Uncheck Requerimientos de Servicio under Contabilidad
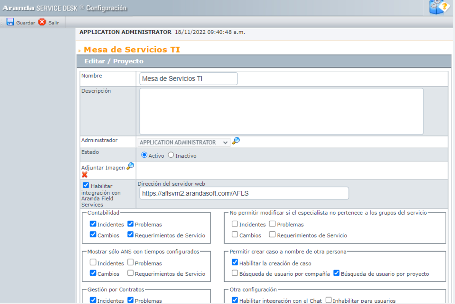 (130, 234)
